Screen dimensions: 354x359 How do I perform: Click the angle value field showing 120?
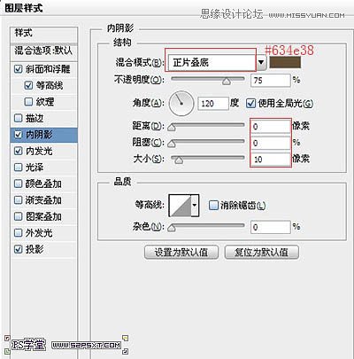(213, 104)
